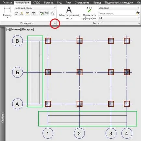Viewport: 141px width, 141px height.
Task: Click the Quick dimension icon
Action: [27, 13]
